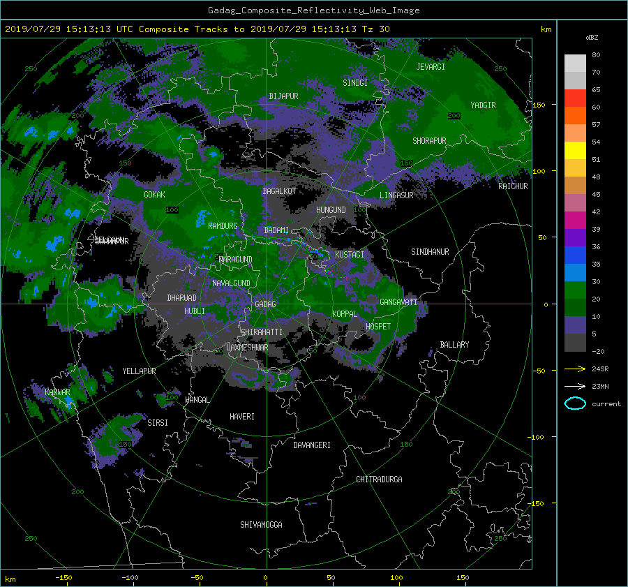
Task: Click the BALLARY city label
Action: point(454,345)
